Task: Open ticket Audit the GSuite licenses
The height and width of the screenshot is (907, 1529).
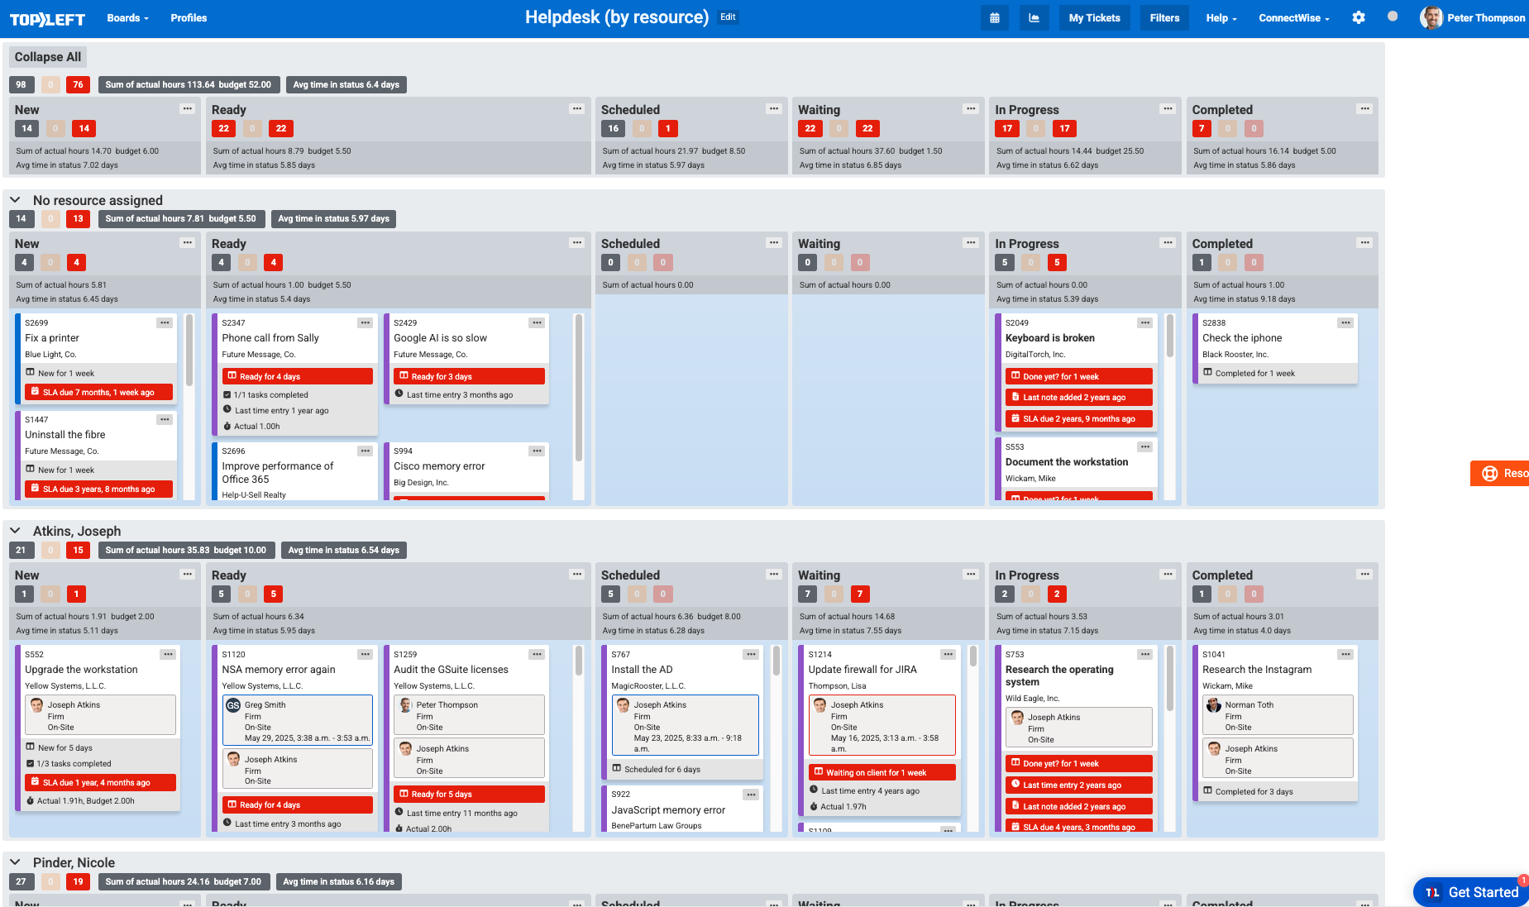Action: click(x=451, y=670)
